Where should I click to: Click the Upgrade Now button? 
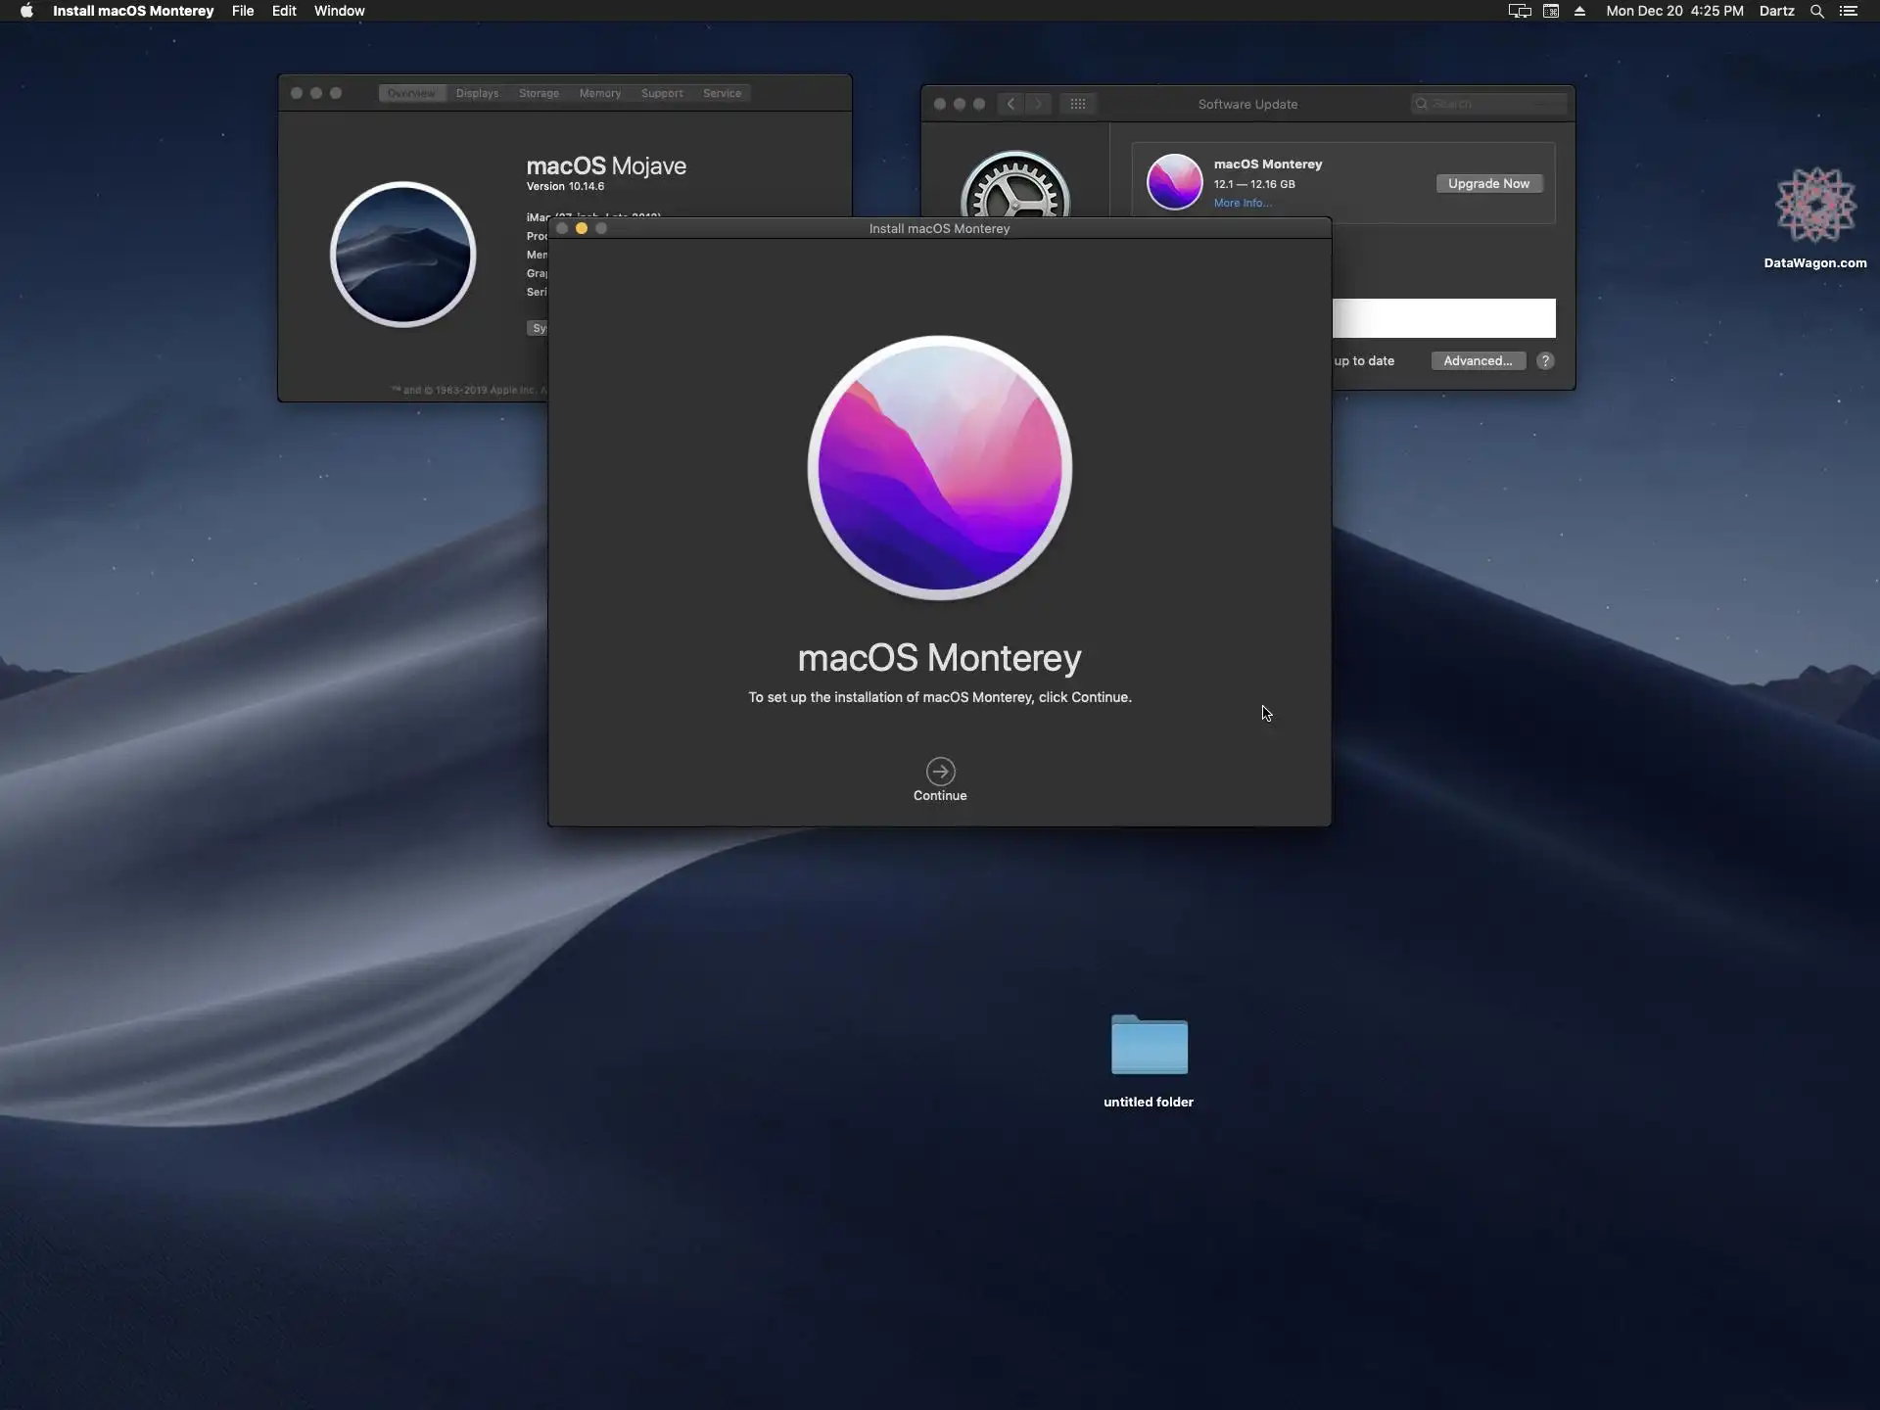(x=1488, y=183)
